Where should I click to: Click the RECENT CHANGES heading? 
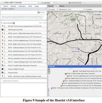(x=8, y=9)
